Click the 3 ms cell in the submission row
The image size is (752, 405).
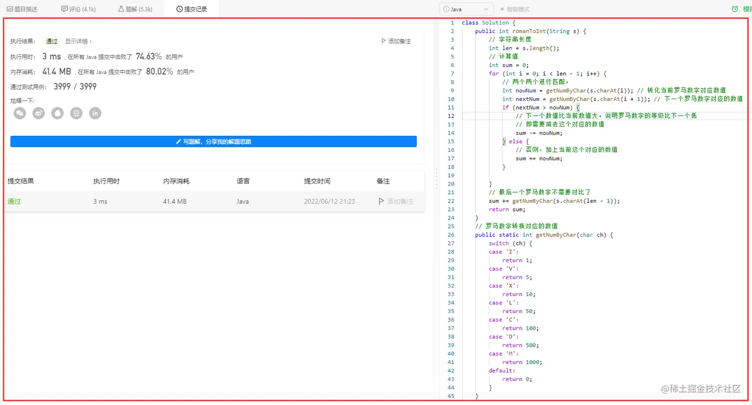(x=100, y=202)
